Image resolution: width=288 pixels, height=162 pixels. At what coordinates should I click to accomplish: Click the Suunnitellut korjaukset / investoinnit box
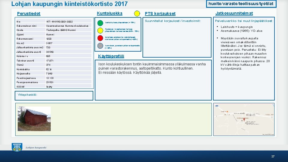[x=177, y=37]
